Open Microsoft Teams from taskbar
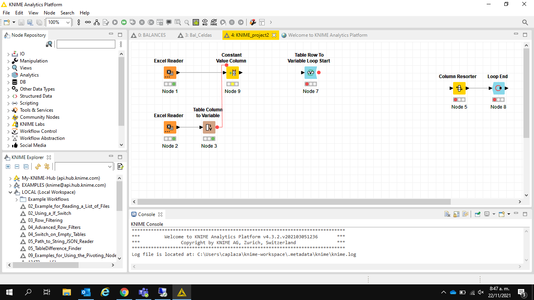 (143, 292)
